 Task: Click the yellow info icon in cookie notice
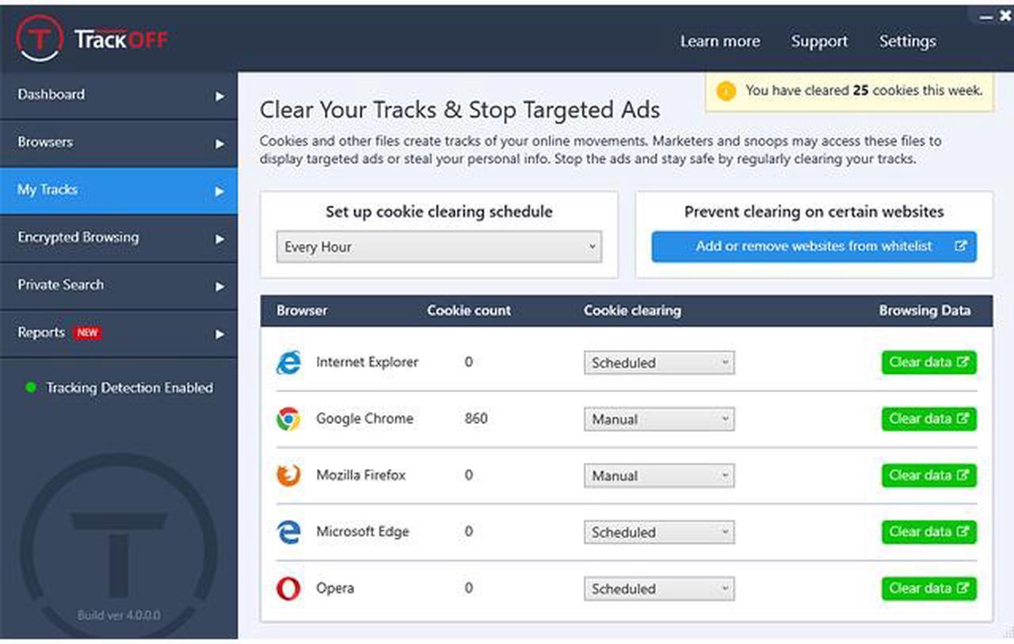[x=726, y=91]
